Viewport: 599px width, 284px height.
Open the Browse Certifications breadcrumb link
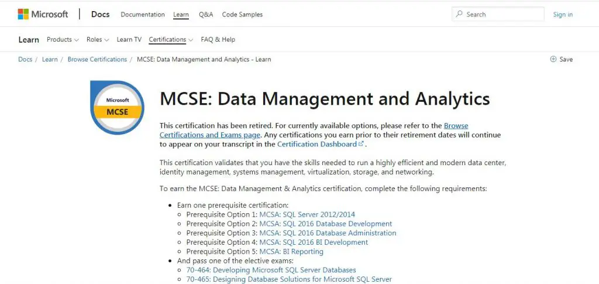click(97, 59)
